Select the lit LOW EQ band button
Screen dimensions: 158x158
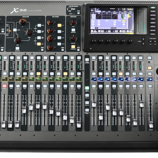pos(39,44)
